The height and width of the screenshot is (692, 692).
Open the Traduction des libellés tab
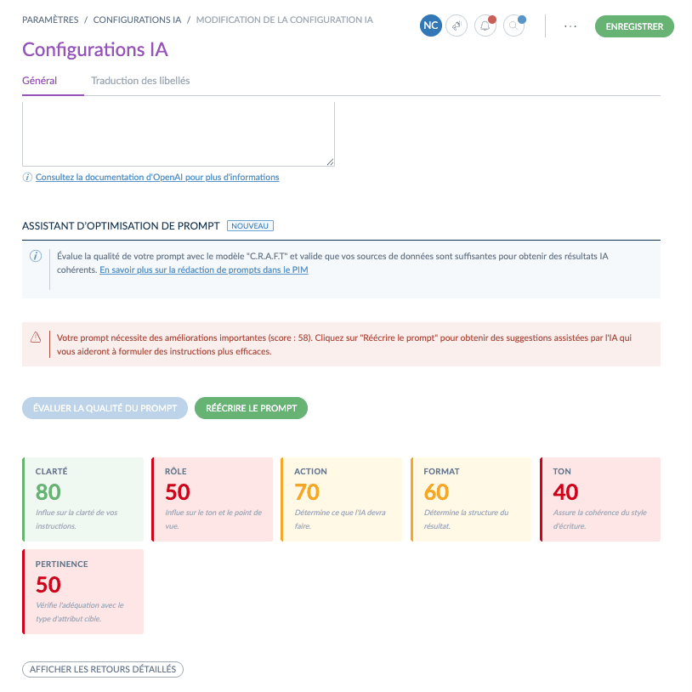coord(140,81)
